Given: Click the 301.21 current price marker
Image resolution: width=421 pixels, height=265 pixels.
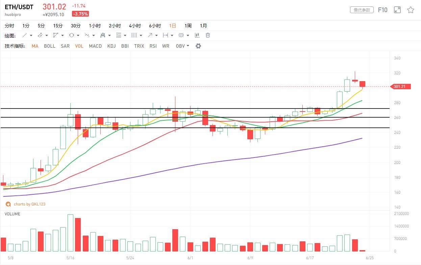Looking at the screenshot, I should point(400,87).
